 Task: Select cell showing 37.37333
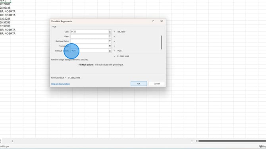(5, 26)
